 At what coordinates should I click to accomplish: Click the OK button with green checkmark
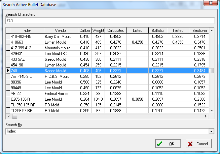coord(168,144)
